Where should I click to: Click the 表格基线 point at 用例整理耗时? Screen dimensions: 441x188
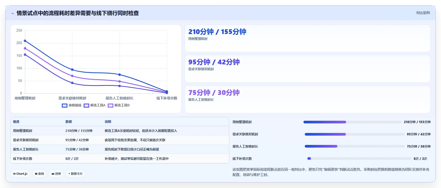pos(25,41)
